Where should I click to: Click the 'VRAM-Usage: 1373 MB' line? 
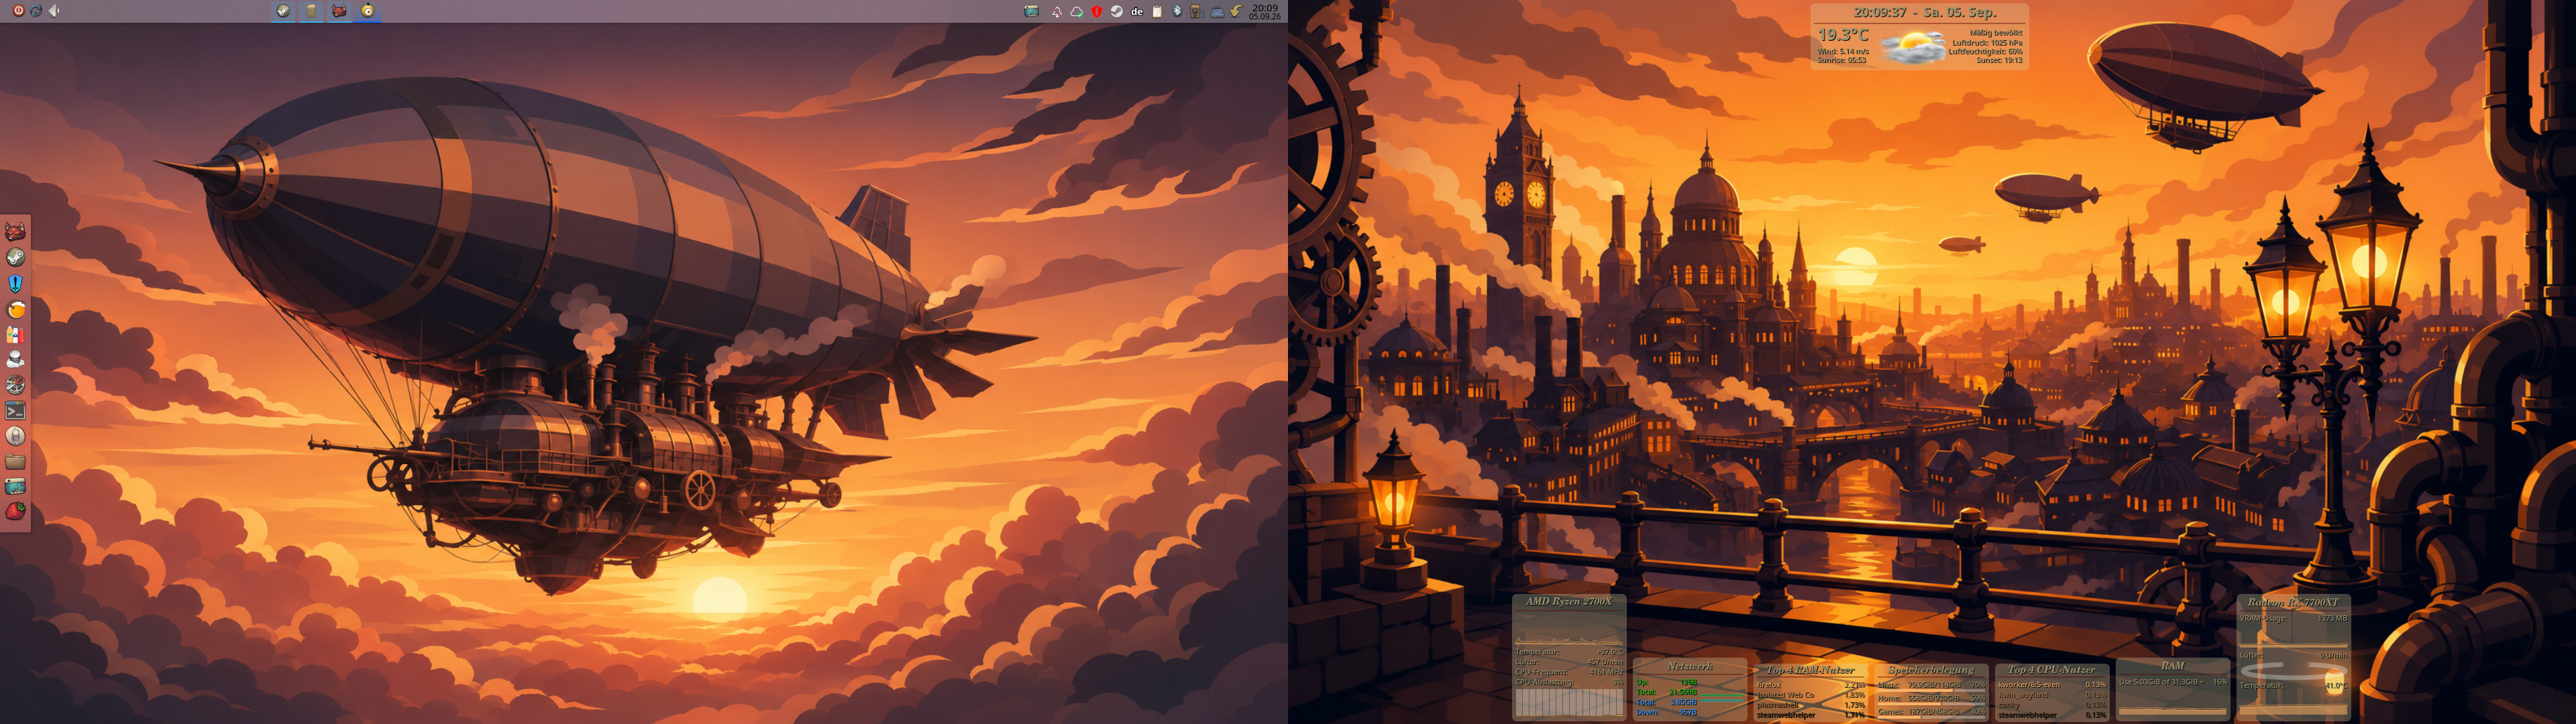(2293, 618)
